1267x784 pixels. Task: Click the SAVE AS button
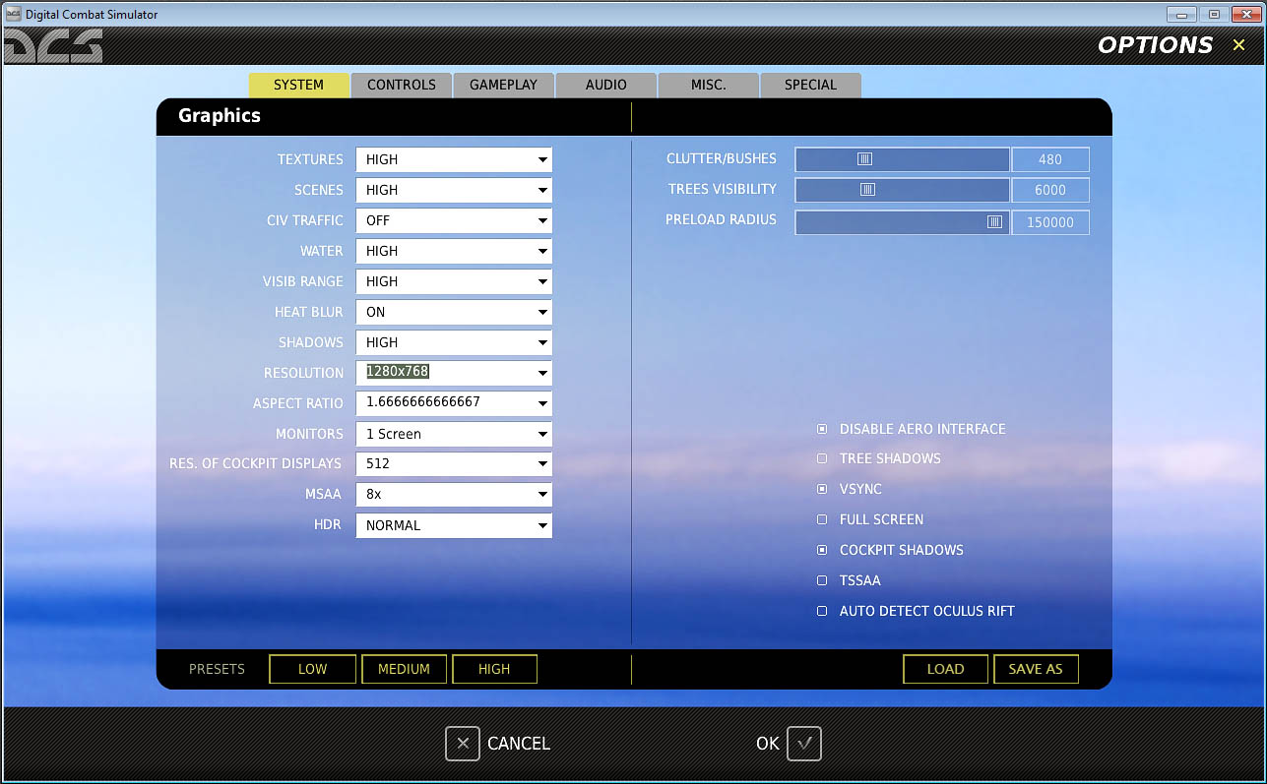coord(1036,669)
